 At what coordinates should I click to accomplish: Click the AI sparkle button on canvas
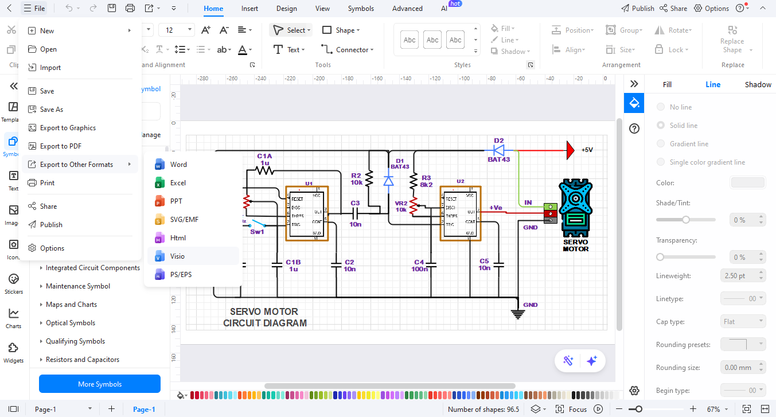pyautogui.click(x=592, y=360)
